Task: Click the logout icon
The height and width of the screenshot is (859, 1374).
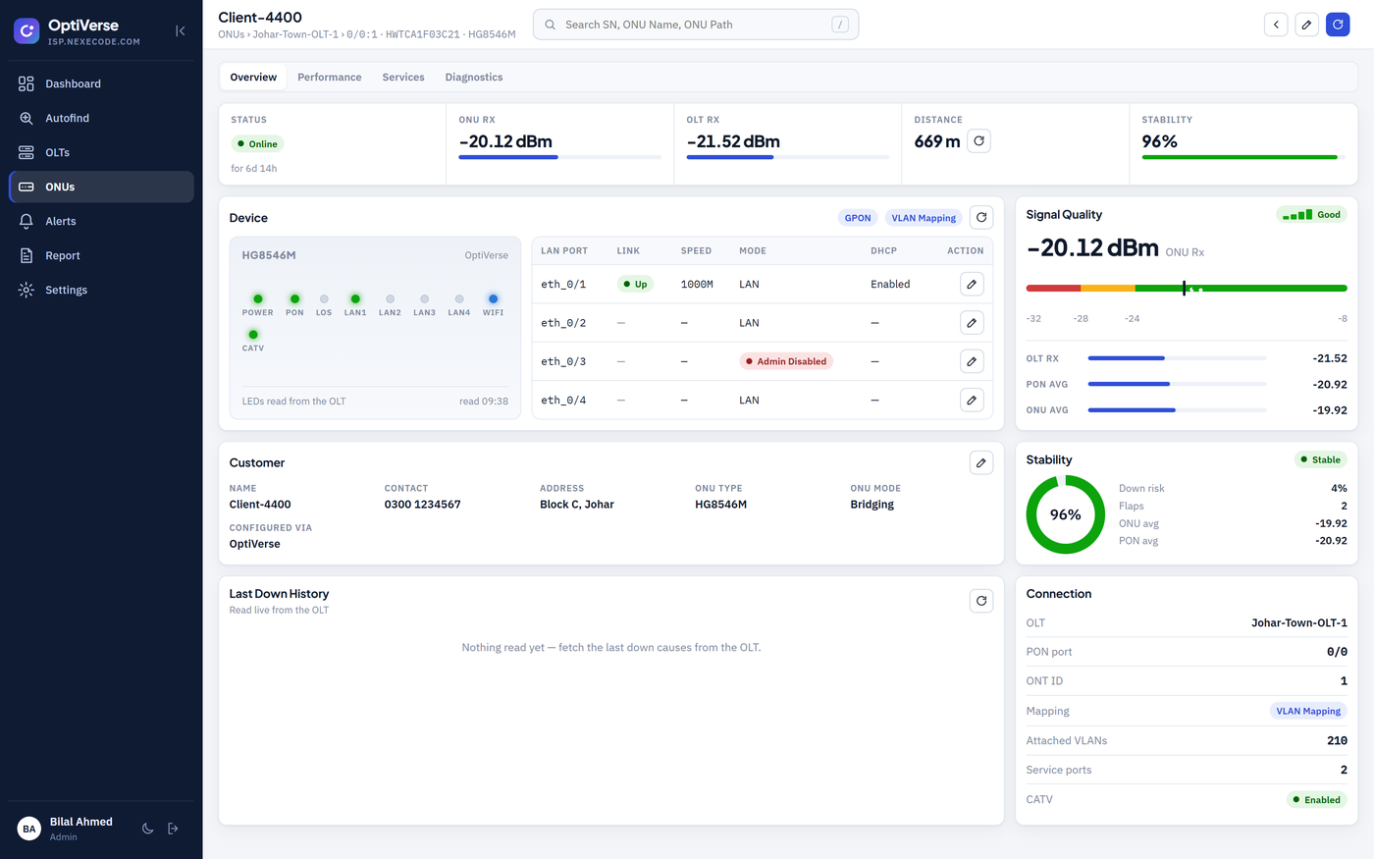Action: [x=174, y=829]
